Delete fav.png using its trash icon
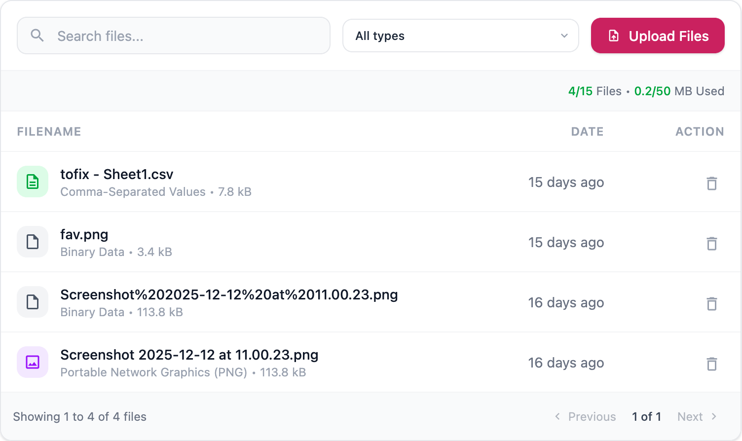742x441 pixels. (712, 243)
